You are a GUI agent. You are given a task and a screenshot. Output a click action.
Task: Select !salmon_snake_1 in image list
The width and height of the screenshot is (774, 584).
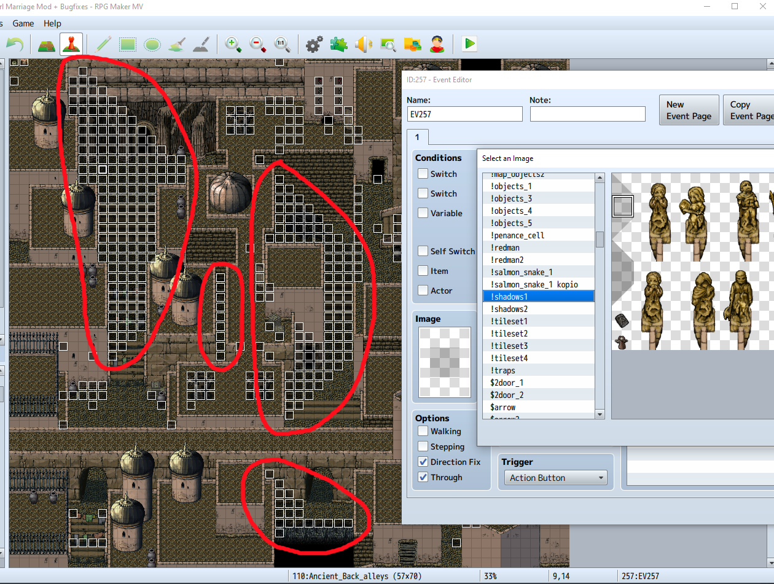click(x=539, y=272)
